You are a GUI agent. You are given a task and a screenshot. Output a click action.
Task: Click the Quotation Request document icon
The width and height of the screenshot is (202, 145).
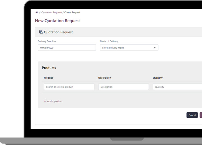point(41,32)
